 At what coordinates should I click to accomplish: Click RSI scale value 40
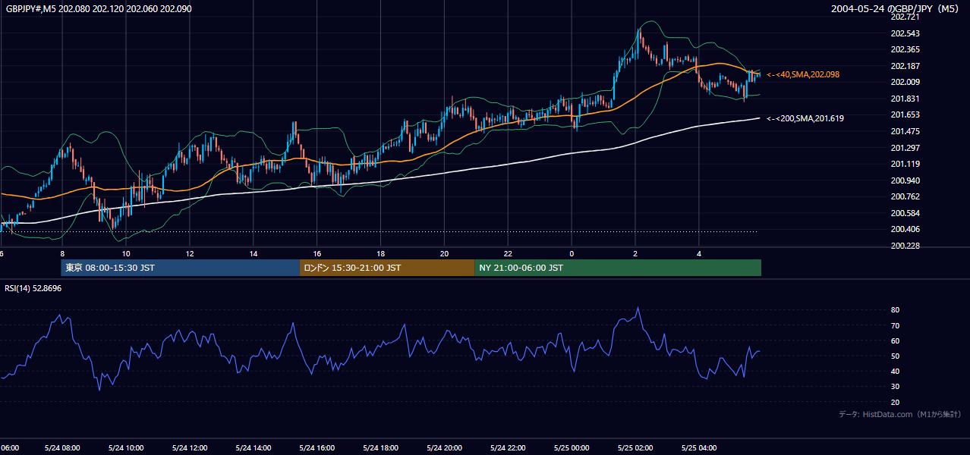pos(895,371)
